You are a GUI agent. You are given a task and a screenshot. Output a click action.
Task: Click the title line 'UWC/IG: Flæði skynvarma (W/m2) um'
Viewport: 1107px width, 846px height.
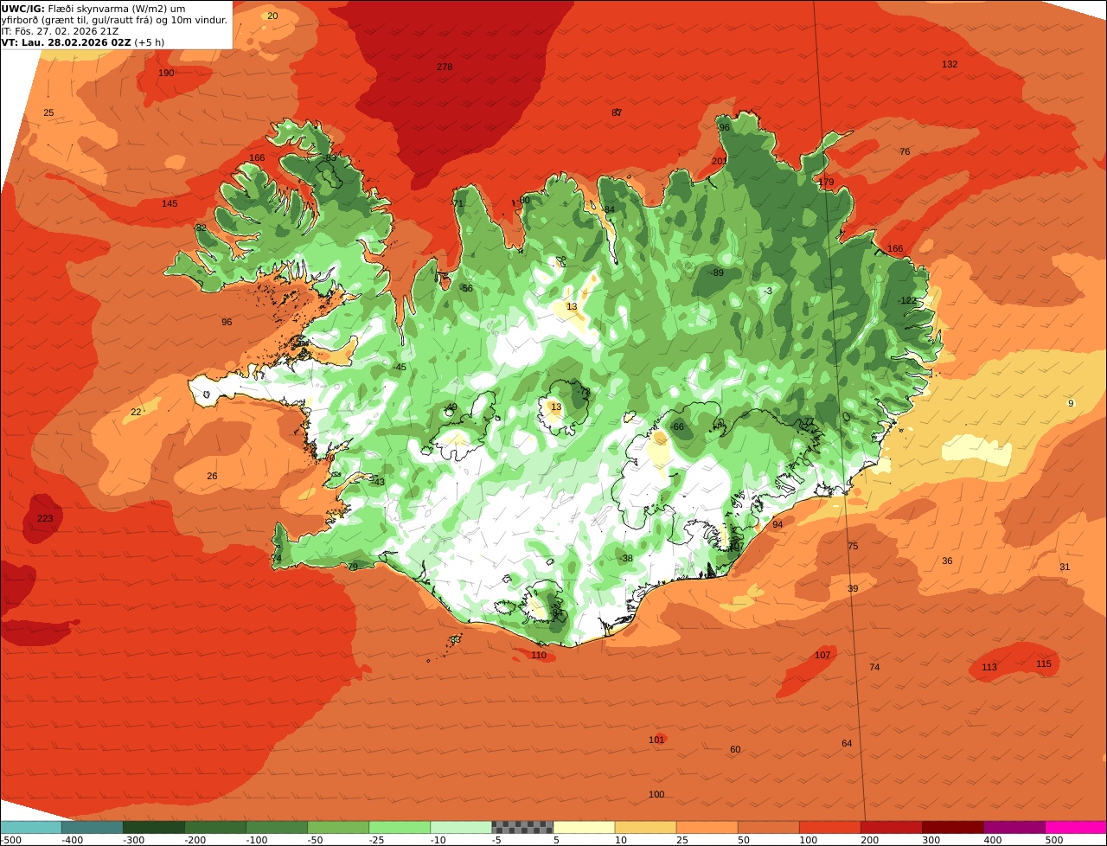click(x=93, y=9)
